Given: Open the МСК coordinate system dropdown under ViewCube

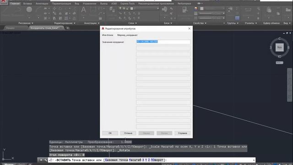Looking at the screenshot, I should click(280, 62).
